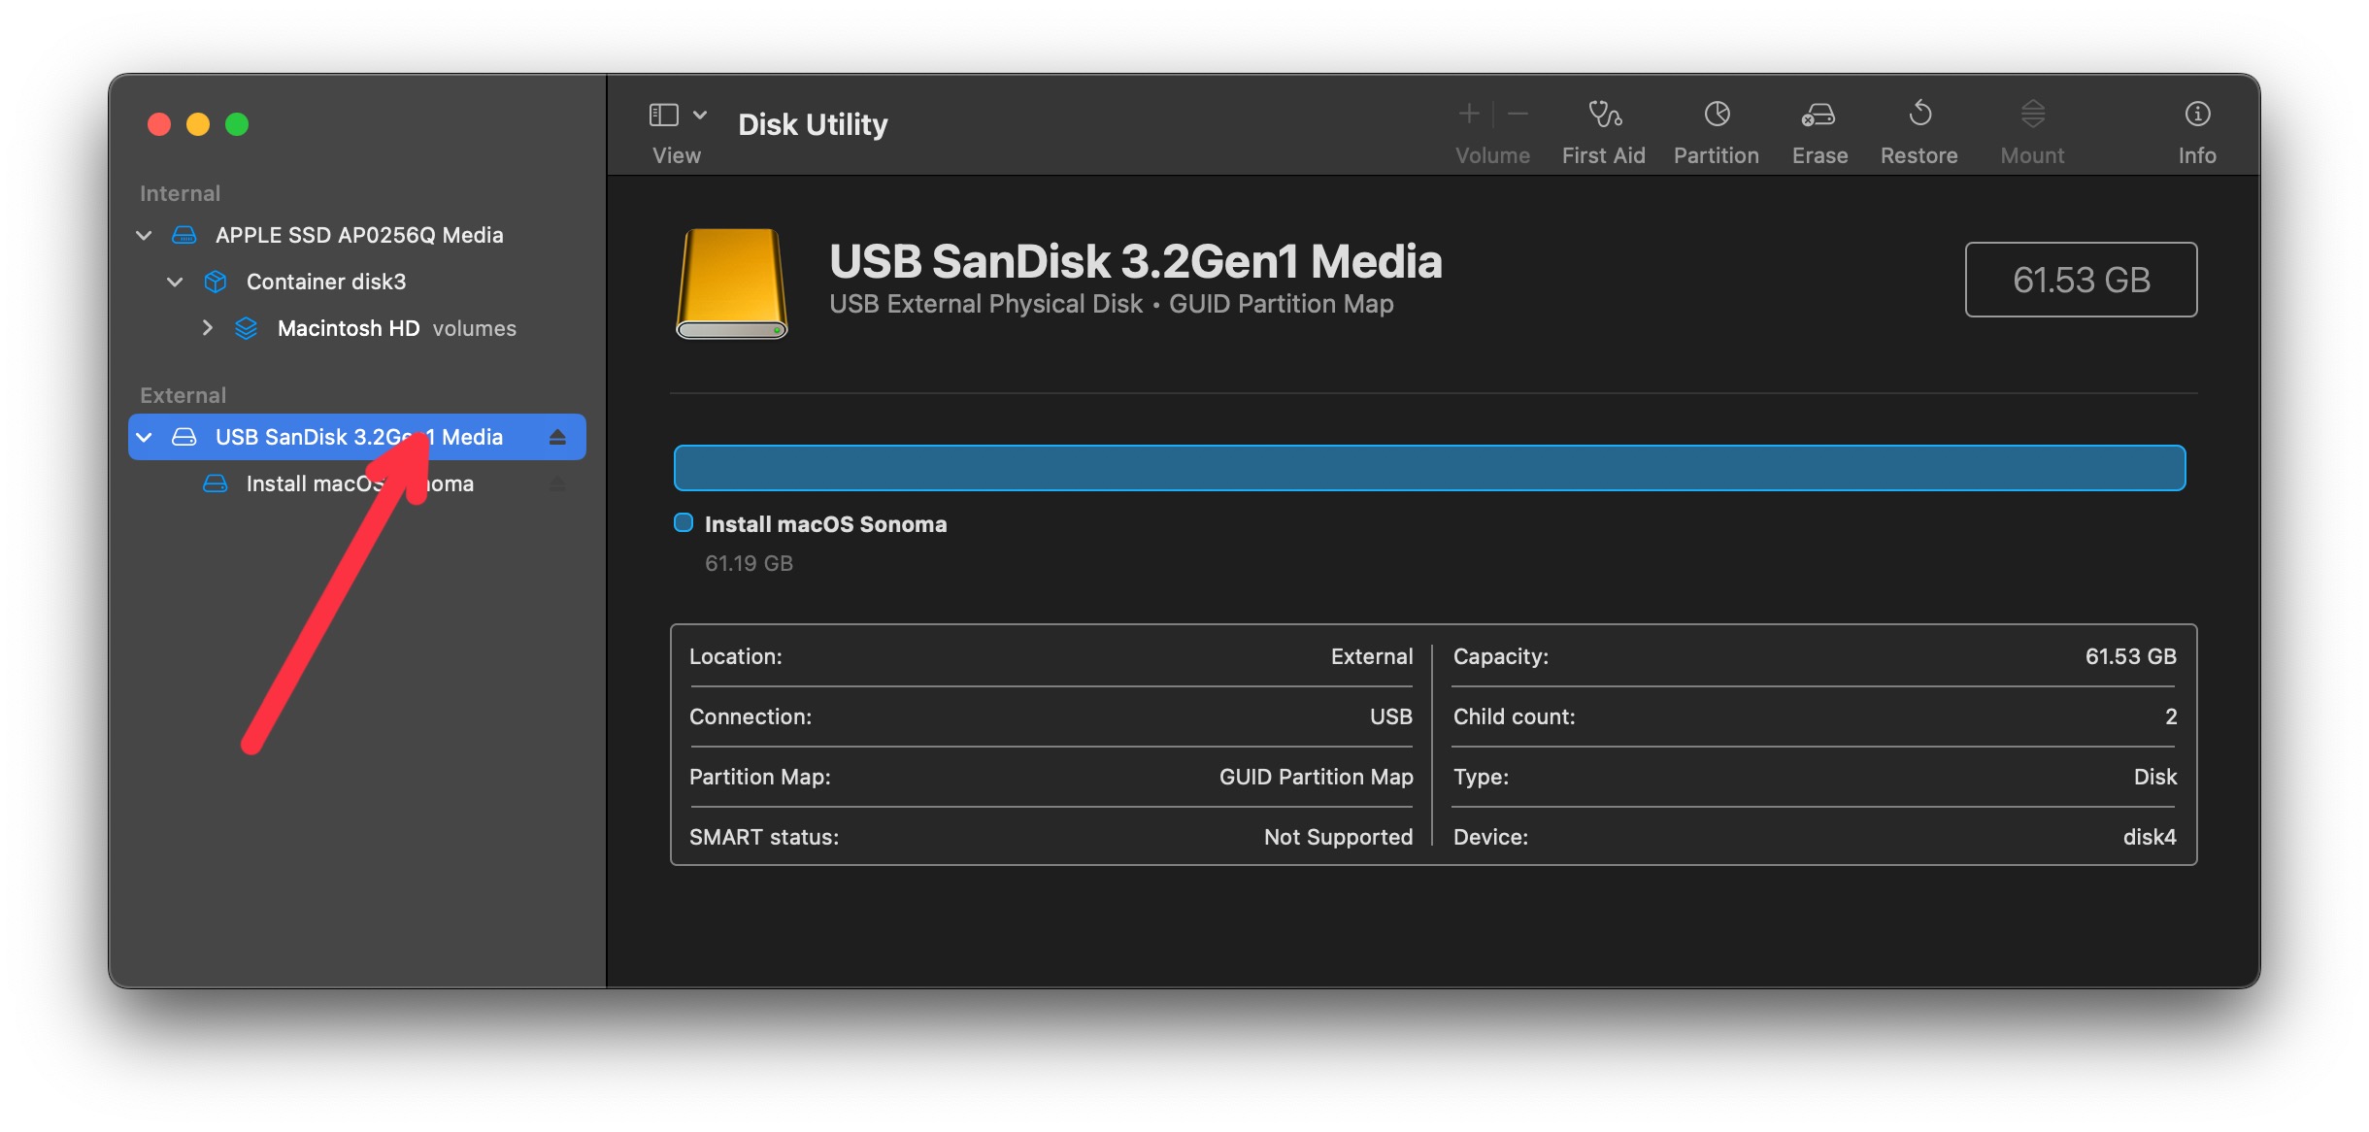Select Container disk3 in the sidebar
This screenshot has height=1132, width=2369.
pos(326,282)
